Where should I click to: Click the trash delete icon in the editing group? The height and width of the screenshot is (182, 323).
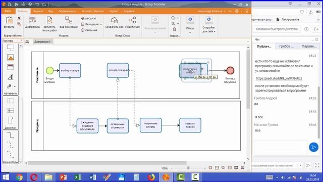(x=174, y=29)
